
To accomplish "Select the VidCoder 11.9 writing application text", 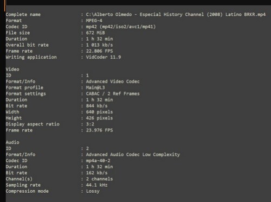I will coord(104,57).
